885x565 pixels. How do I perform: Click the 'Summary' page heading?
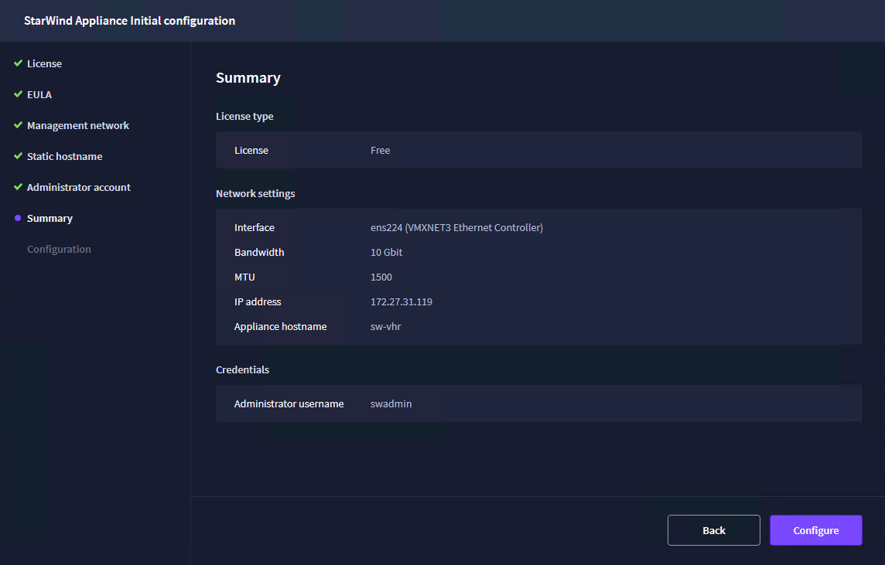[248, 78]
